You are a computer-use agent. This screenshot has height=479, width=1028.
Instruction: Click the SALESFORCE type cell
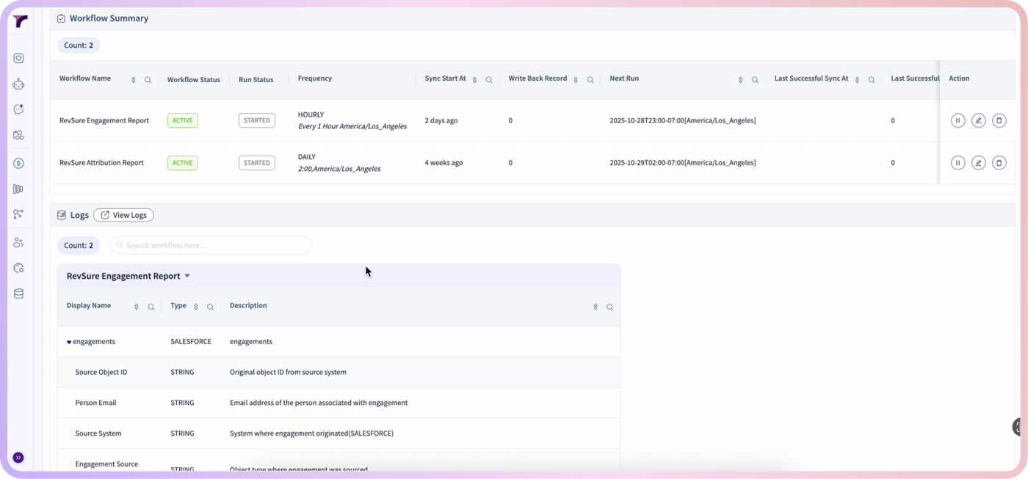(191, 342)
